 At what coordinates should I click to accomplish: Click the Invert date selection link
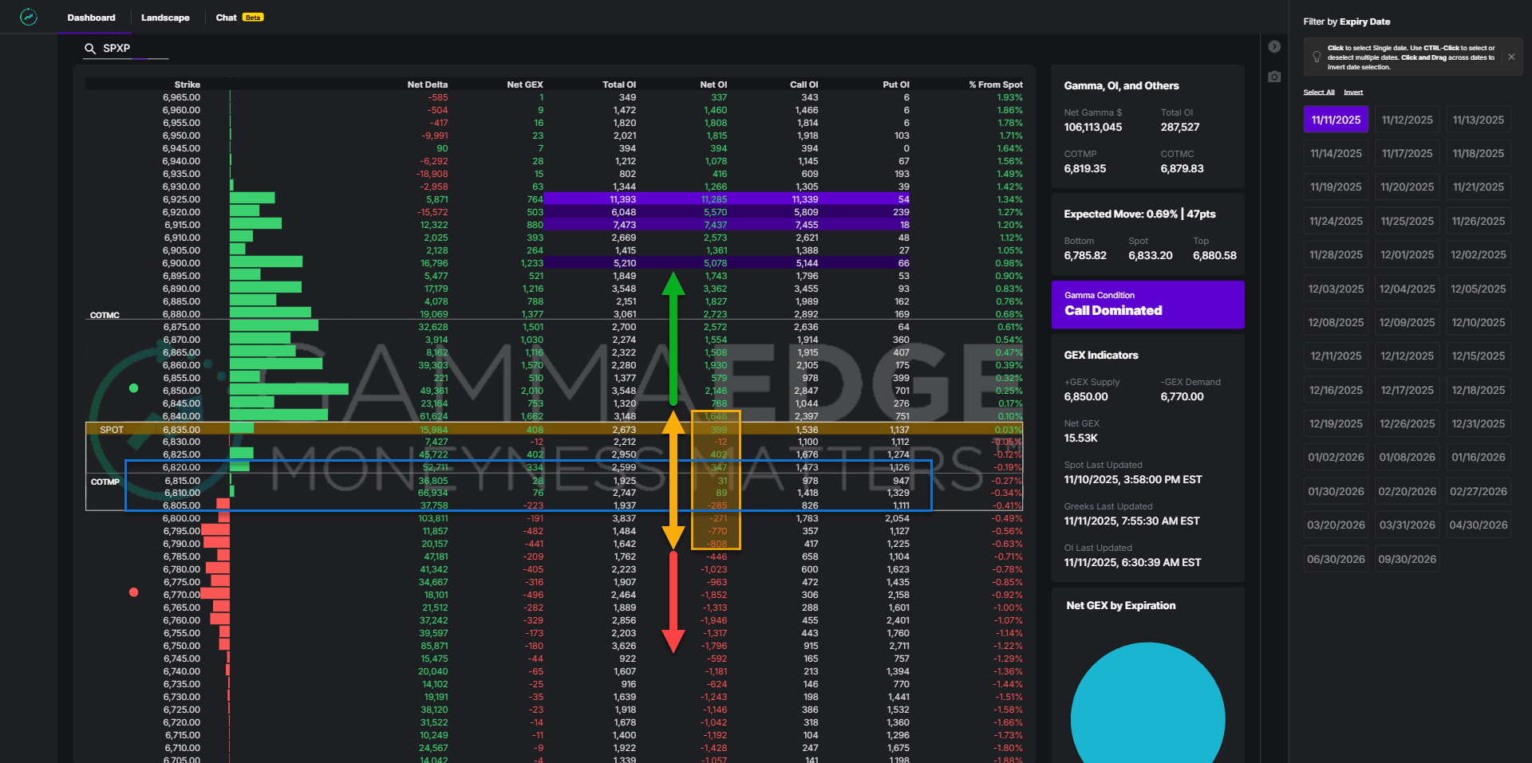coord(1353,92)
